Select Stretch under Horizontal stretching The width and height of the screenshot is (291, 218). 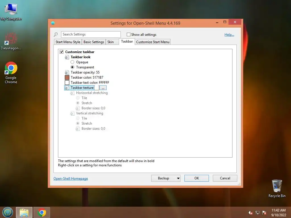(78, 103)
